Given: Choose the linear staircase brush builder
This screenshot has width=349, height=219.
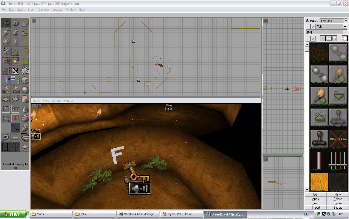Looking at the screenshot, I should coord(25,118).
